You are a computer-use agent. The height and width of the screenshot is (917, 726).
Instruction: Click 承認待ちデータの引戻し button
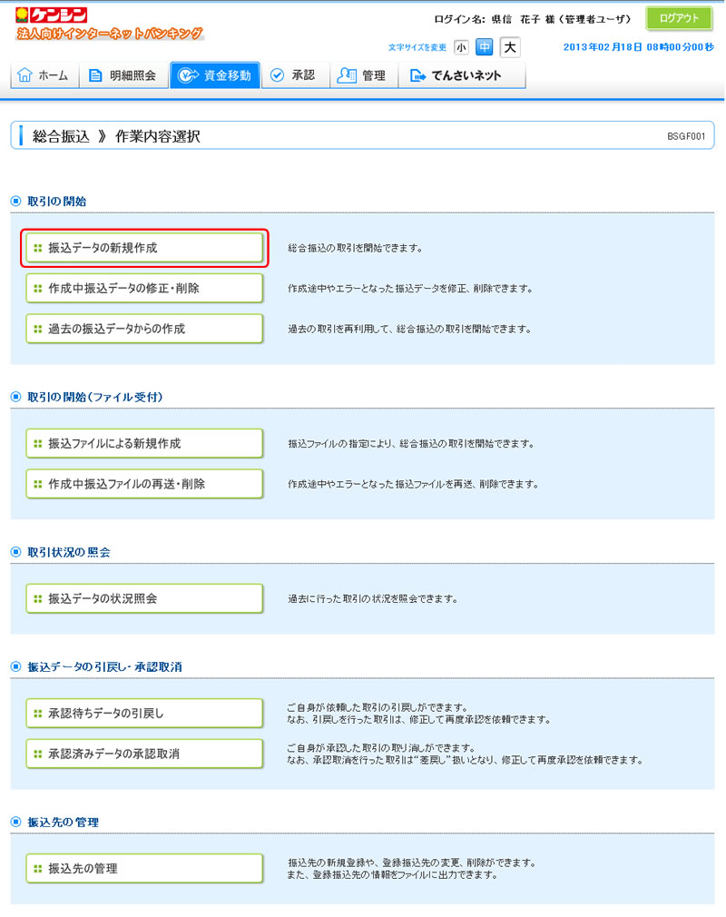click(x=144, y=713)
